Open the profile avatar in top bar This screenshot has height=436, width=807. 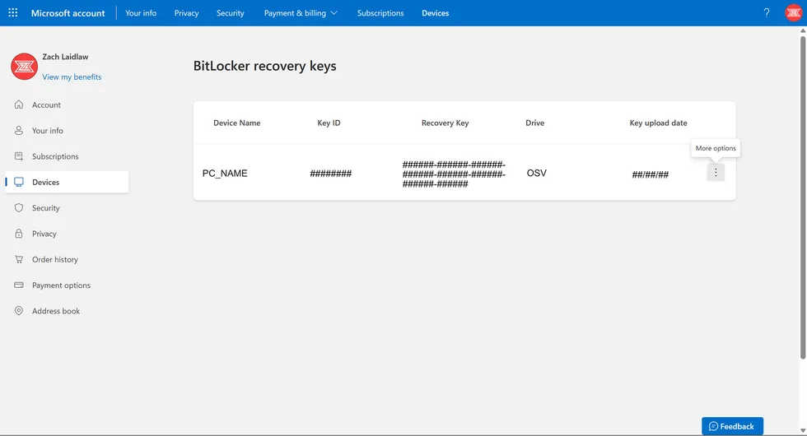pyautogui.click(x=793, y=13)
